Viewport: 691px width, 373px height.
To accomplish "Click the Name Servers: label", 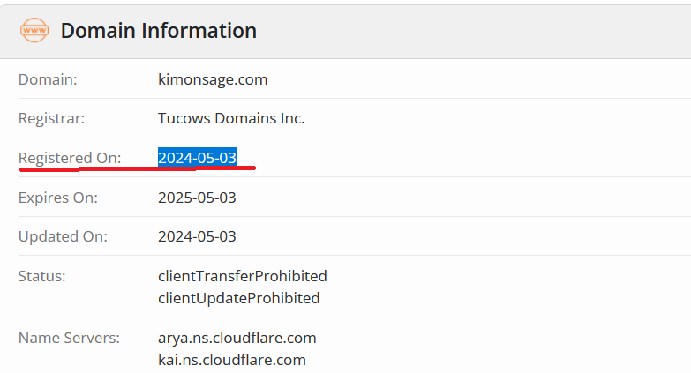I will [x=68, y=338].
